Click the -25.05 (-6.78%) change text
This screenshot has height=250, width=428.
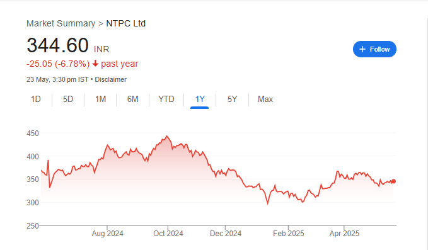58,64
